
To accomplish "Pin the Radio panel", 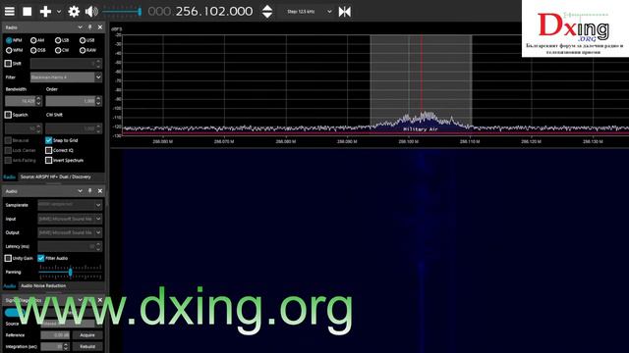I will pyautogui.click(x=89, y=27).
